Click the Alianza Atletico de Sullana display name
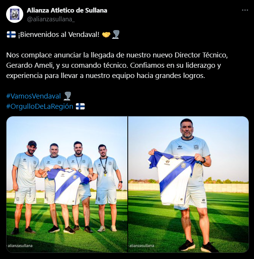The width and height of the screenshot is (254, 259). tap(67, 10)
